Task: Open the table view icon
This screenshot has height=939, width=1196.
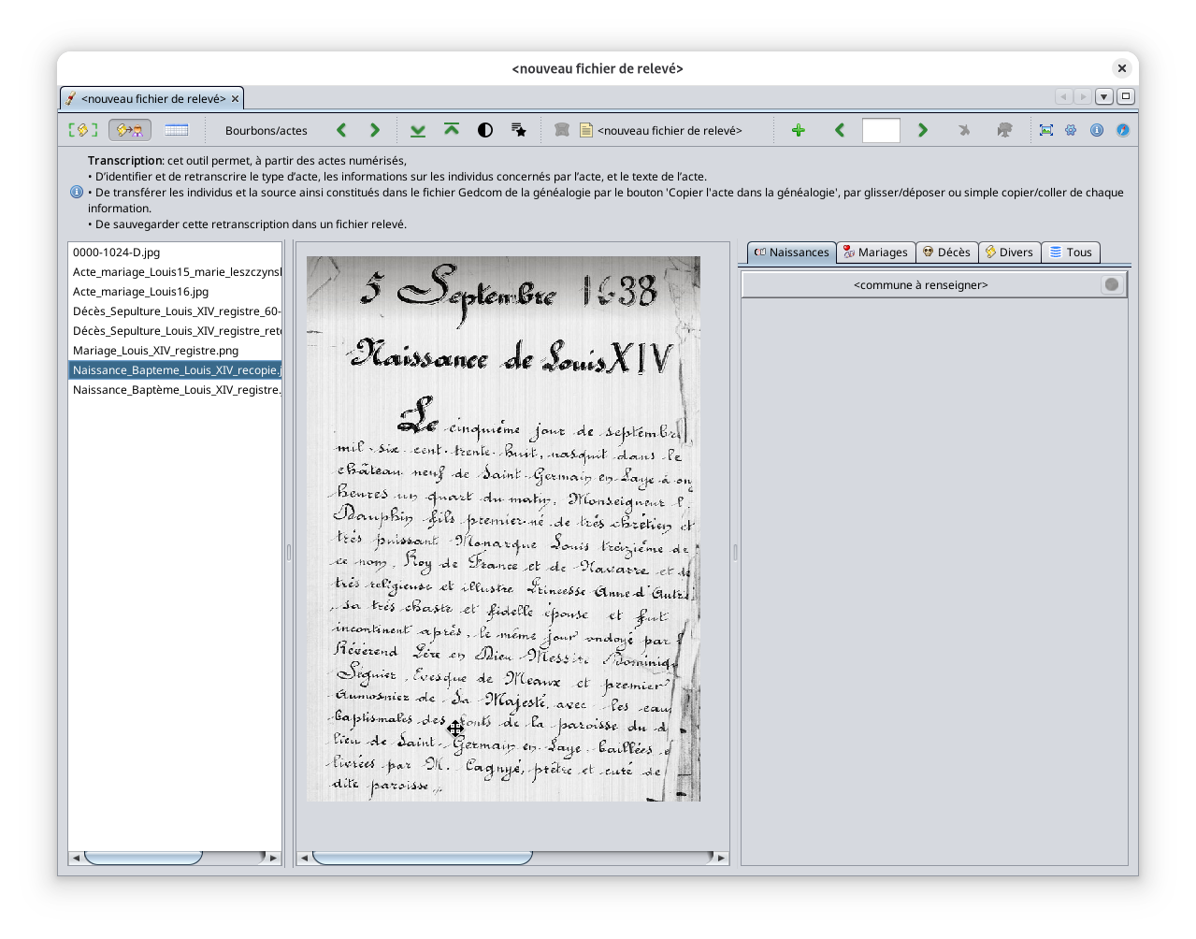Action: coord(177,130)
